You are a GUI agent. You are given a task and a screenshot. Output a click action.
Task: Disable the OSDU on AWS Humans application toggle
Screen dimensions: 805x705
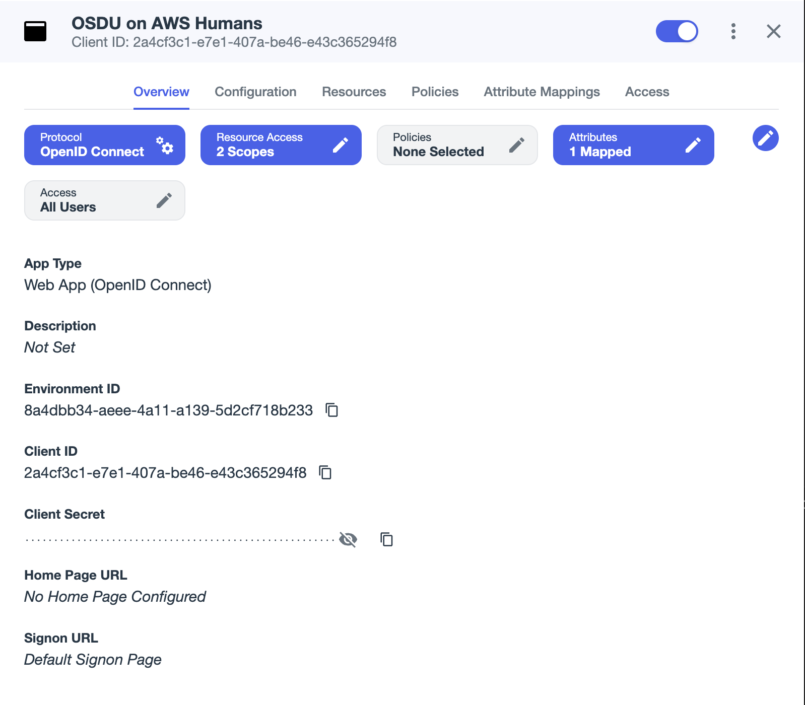(x=677, y=31)
